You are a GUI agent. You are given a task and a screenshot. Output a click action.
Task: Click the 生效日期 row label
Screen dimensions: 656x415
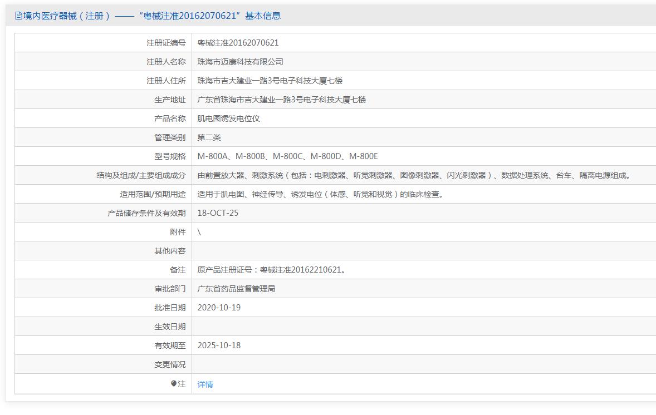pyautogui.click(x=170, y=327)
